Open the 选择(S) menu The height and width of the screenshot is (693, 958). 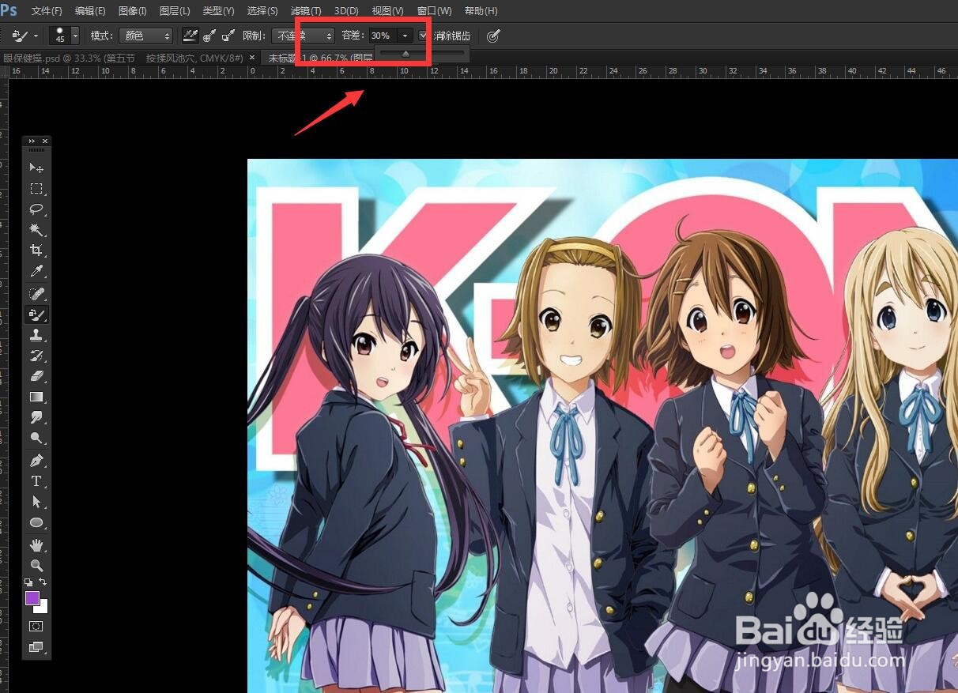pyautogui.click(x=262, y=11)
